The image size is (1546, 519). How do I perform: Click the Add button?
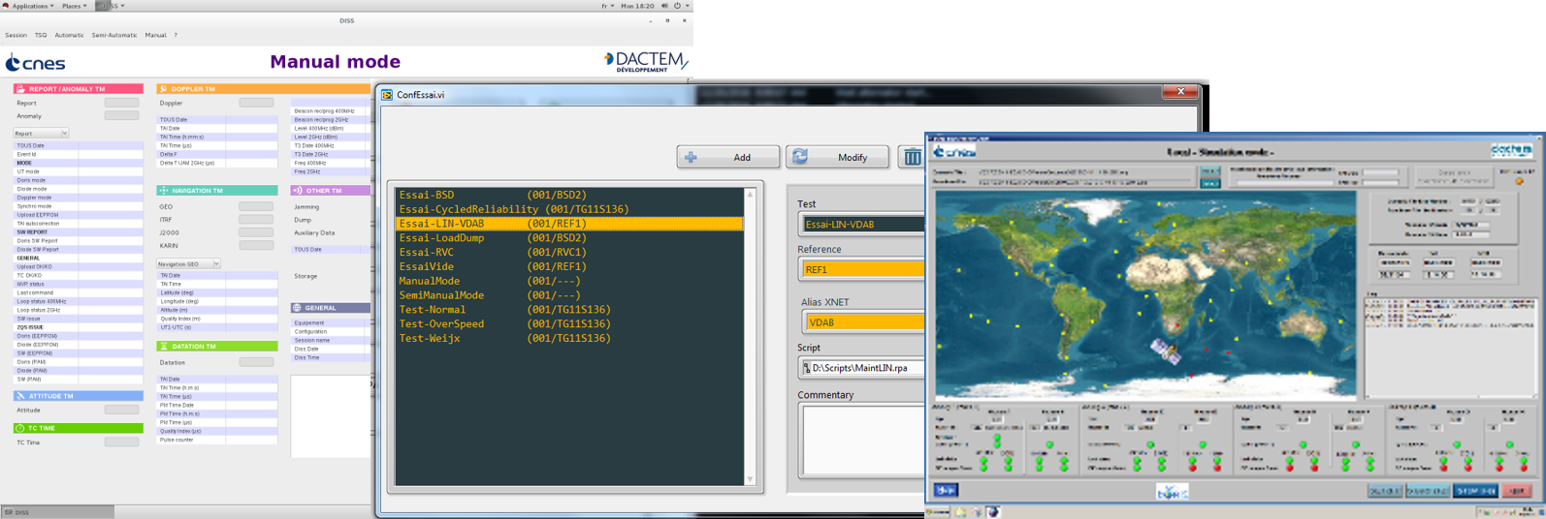click(x=728, y=157)
